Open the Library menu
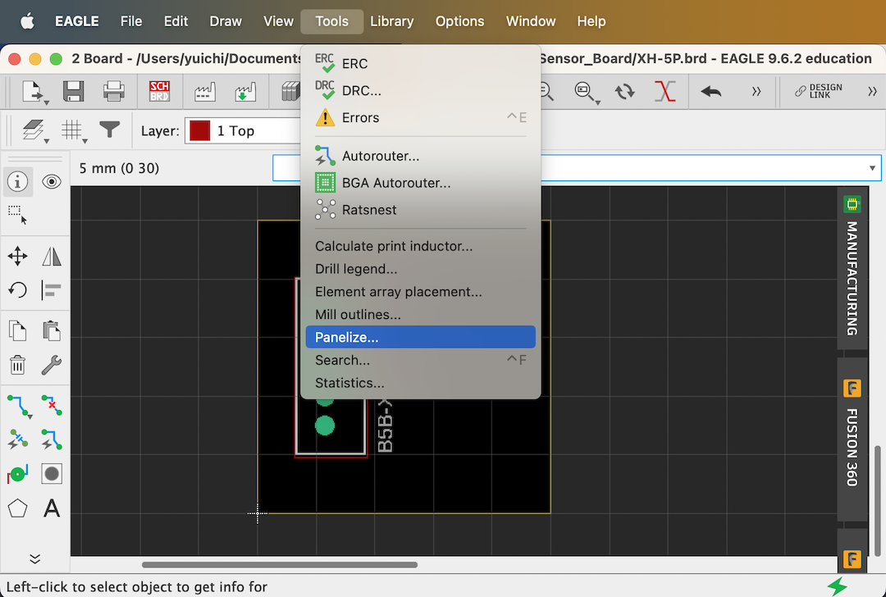The image size is (886, 597). click(392, 21)
